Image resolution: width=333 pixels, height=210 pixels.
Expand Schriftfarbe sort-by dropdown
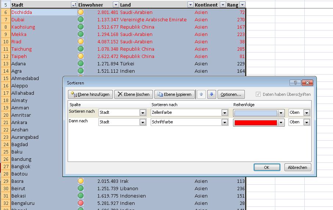point(225,122)
